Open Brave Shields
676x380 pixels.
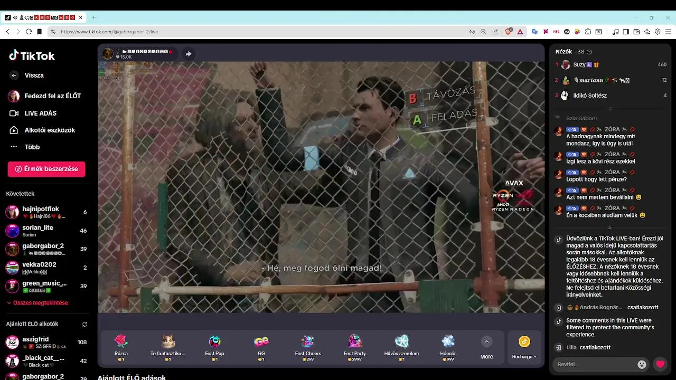[509, 32]
